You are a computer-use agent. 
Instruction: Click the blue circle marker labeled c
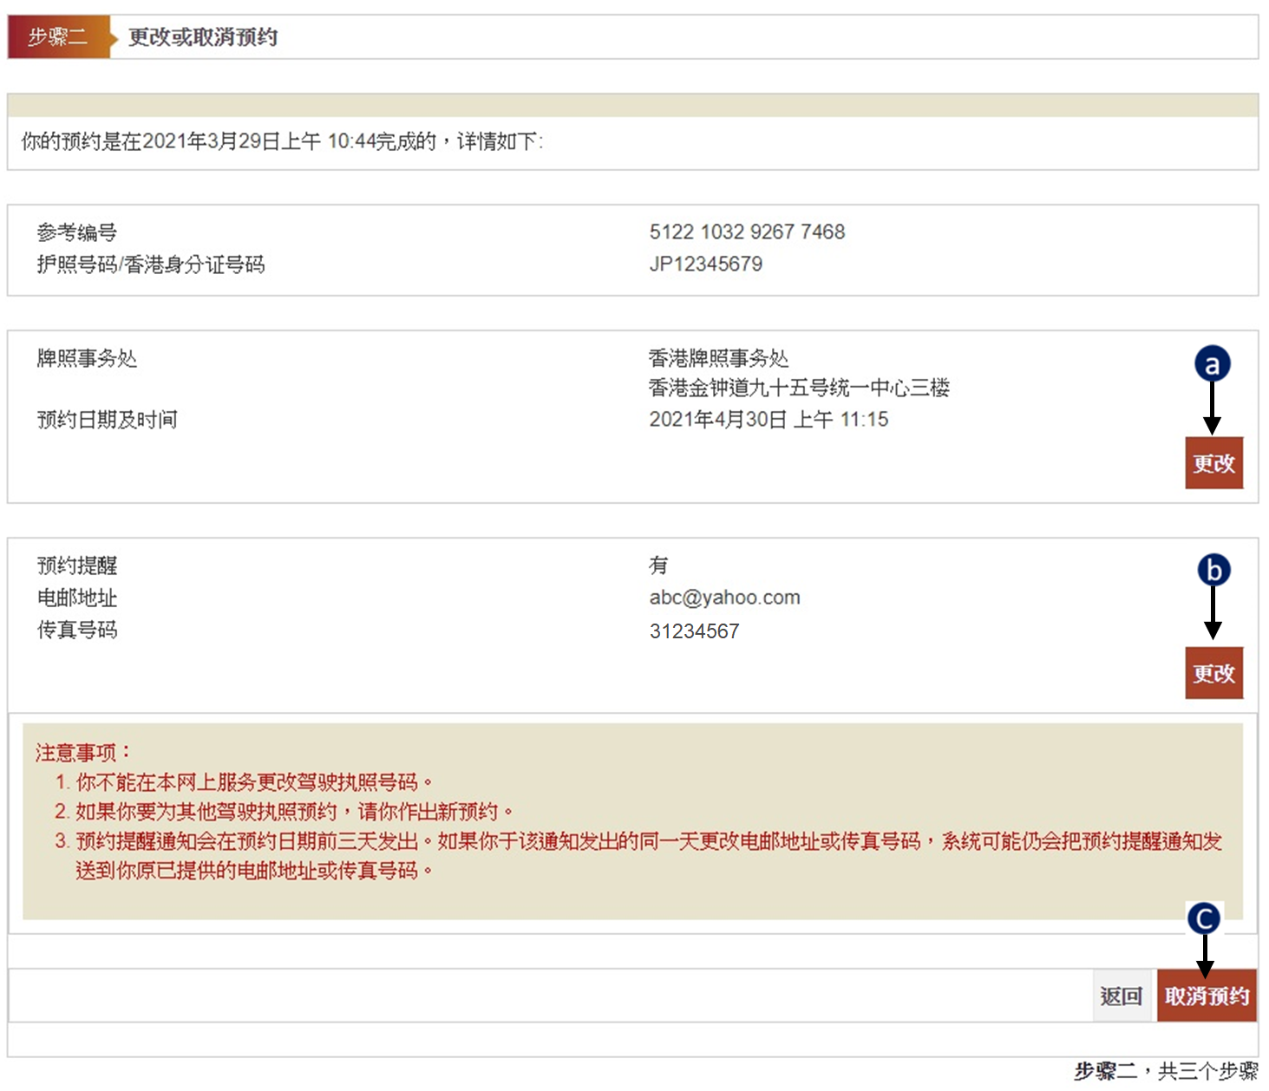(x=1204, y=918)
